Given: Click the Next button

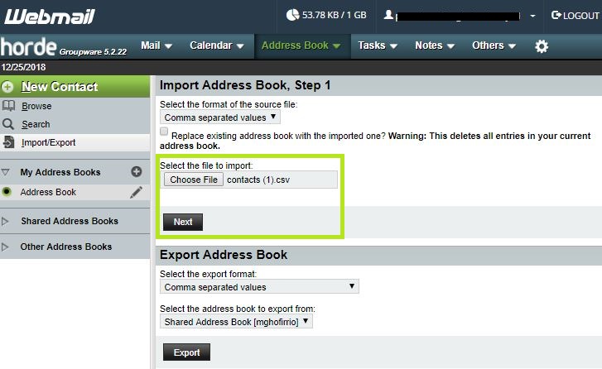Looking at the screenshot, I should click(183, 222).
